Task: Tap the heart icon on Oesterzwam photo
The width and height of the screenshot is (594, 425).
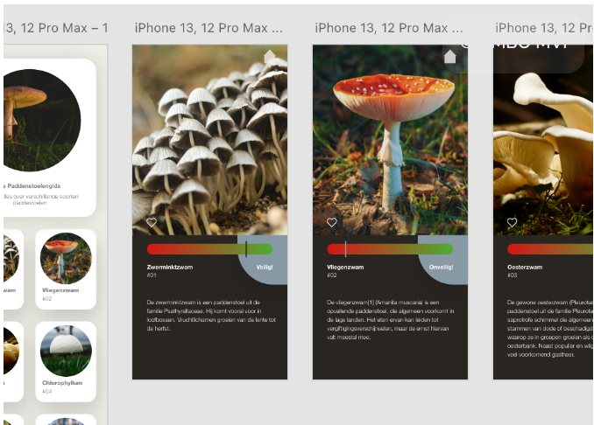Action: [513, 222]
